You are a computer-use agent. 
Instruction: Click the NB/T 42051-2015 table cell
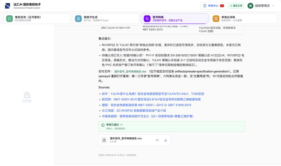[x=153, y=30]
